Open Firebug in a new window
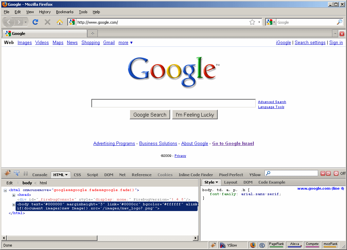 click(x=328, y=173)
